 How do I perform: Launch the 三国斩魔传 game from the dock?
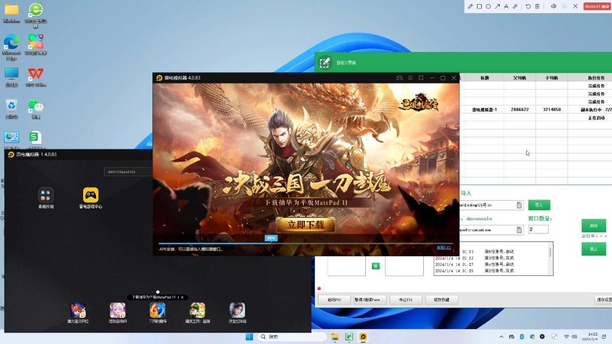[x=158, y=313]
